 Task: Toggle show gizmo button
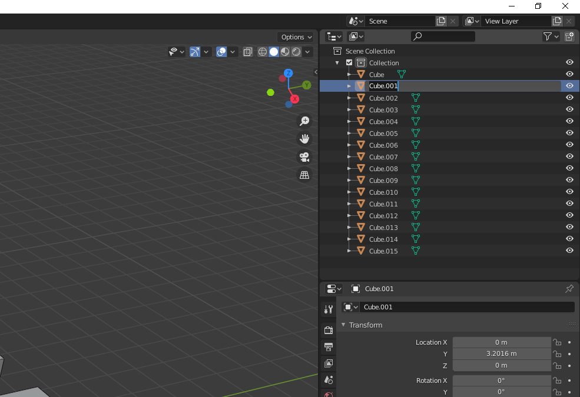coord(195,52)
